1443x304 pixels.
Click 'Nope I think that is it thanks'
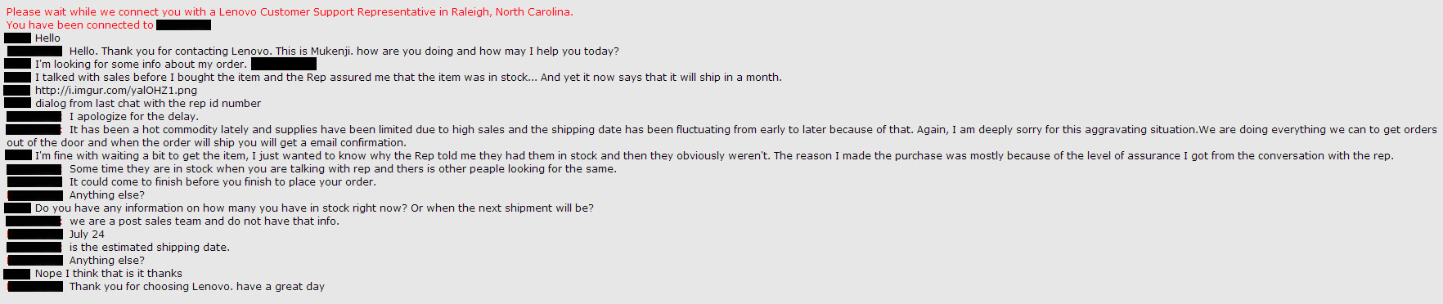[x=109, y=273]
